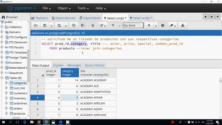The height and width of the screenshot is (125, 222).
Task: Click the Find magnifier icon
Action: click(x=59, y=25)
